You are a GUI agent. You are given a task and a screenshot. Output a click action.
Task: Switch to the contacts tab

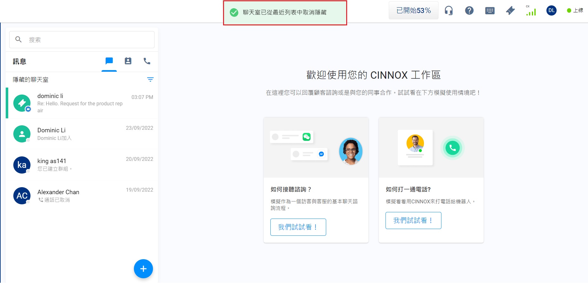(x=128, y=61)
